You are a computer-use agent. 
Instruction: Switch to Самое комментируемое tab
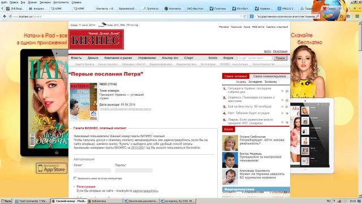pos(269,76)
